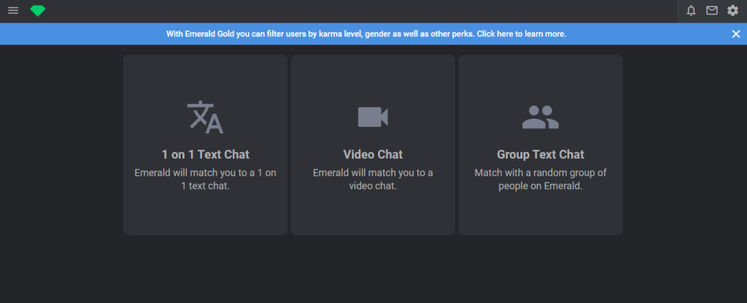
Task: Click the video camera icon
Action: 373,117
